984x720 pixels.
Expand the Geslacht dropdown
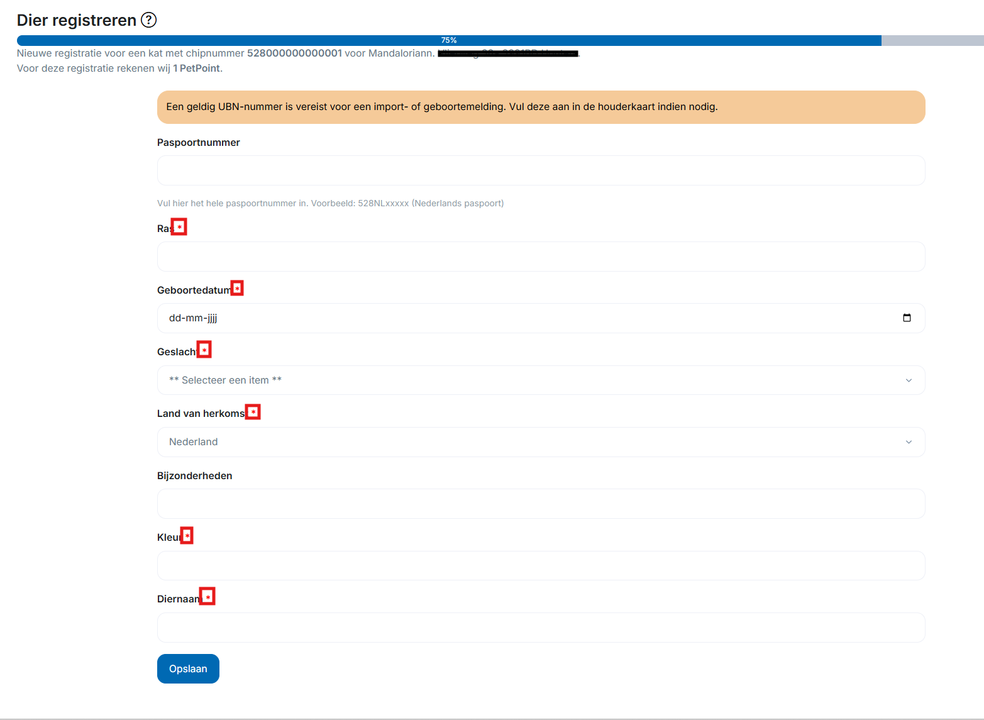tap(540, 380)
